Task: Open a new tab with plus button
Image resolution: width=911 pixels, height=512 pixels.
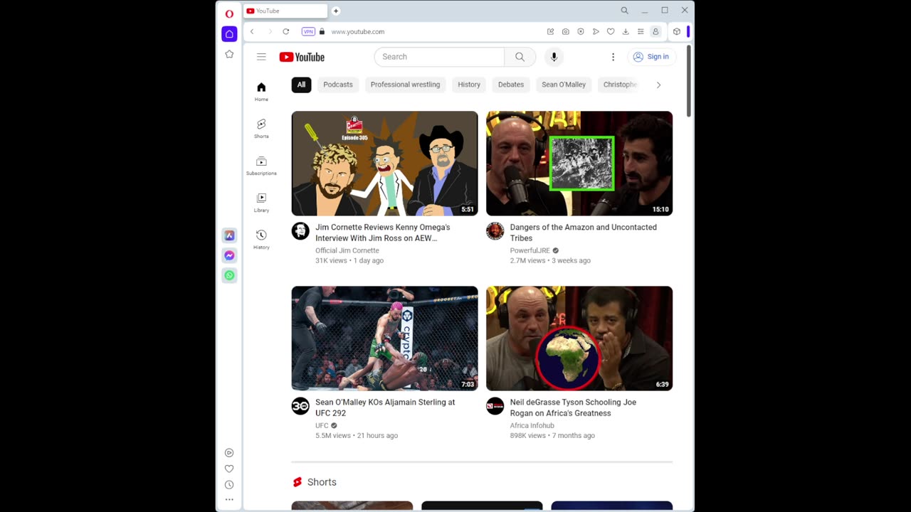Action: 336,11
